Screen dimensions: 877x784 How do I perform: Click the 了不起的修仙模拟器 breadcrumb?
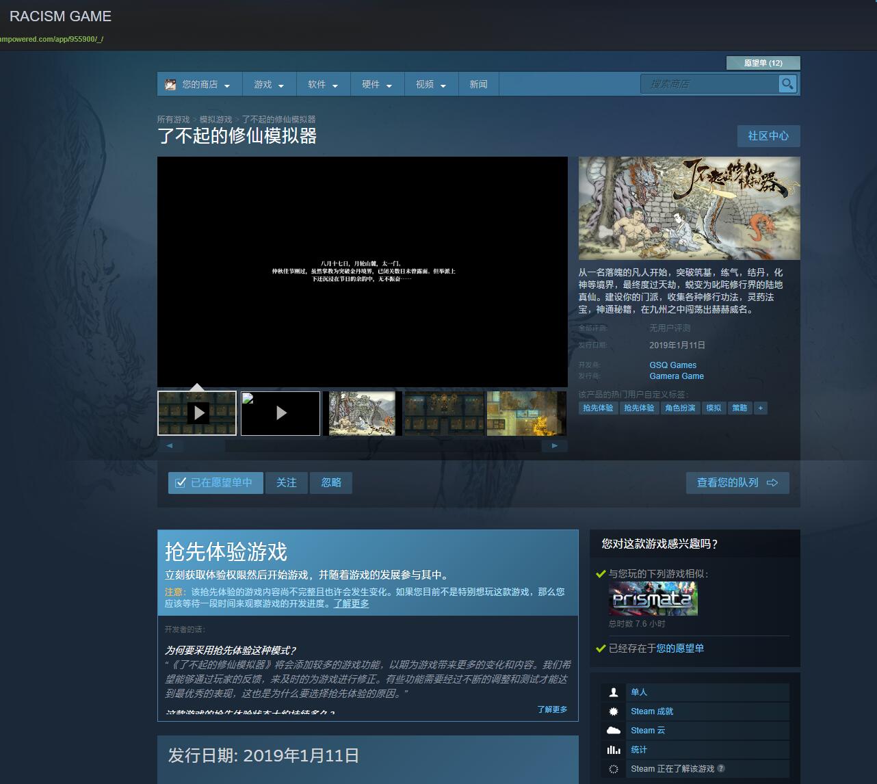click(278, 119)
